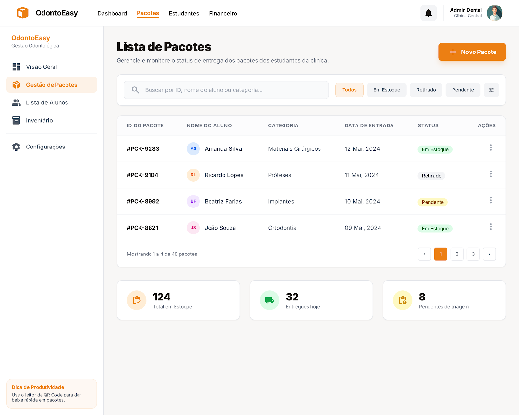Open the advanced filter settings icon
The width and height of the screenshot is (519, 415).
[491, 90]
